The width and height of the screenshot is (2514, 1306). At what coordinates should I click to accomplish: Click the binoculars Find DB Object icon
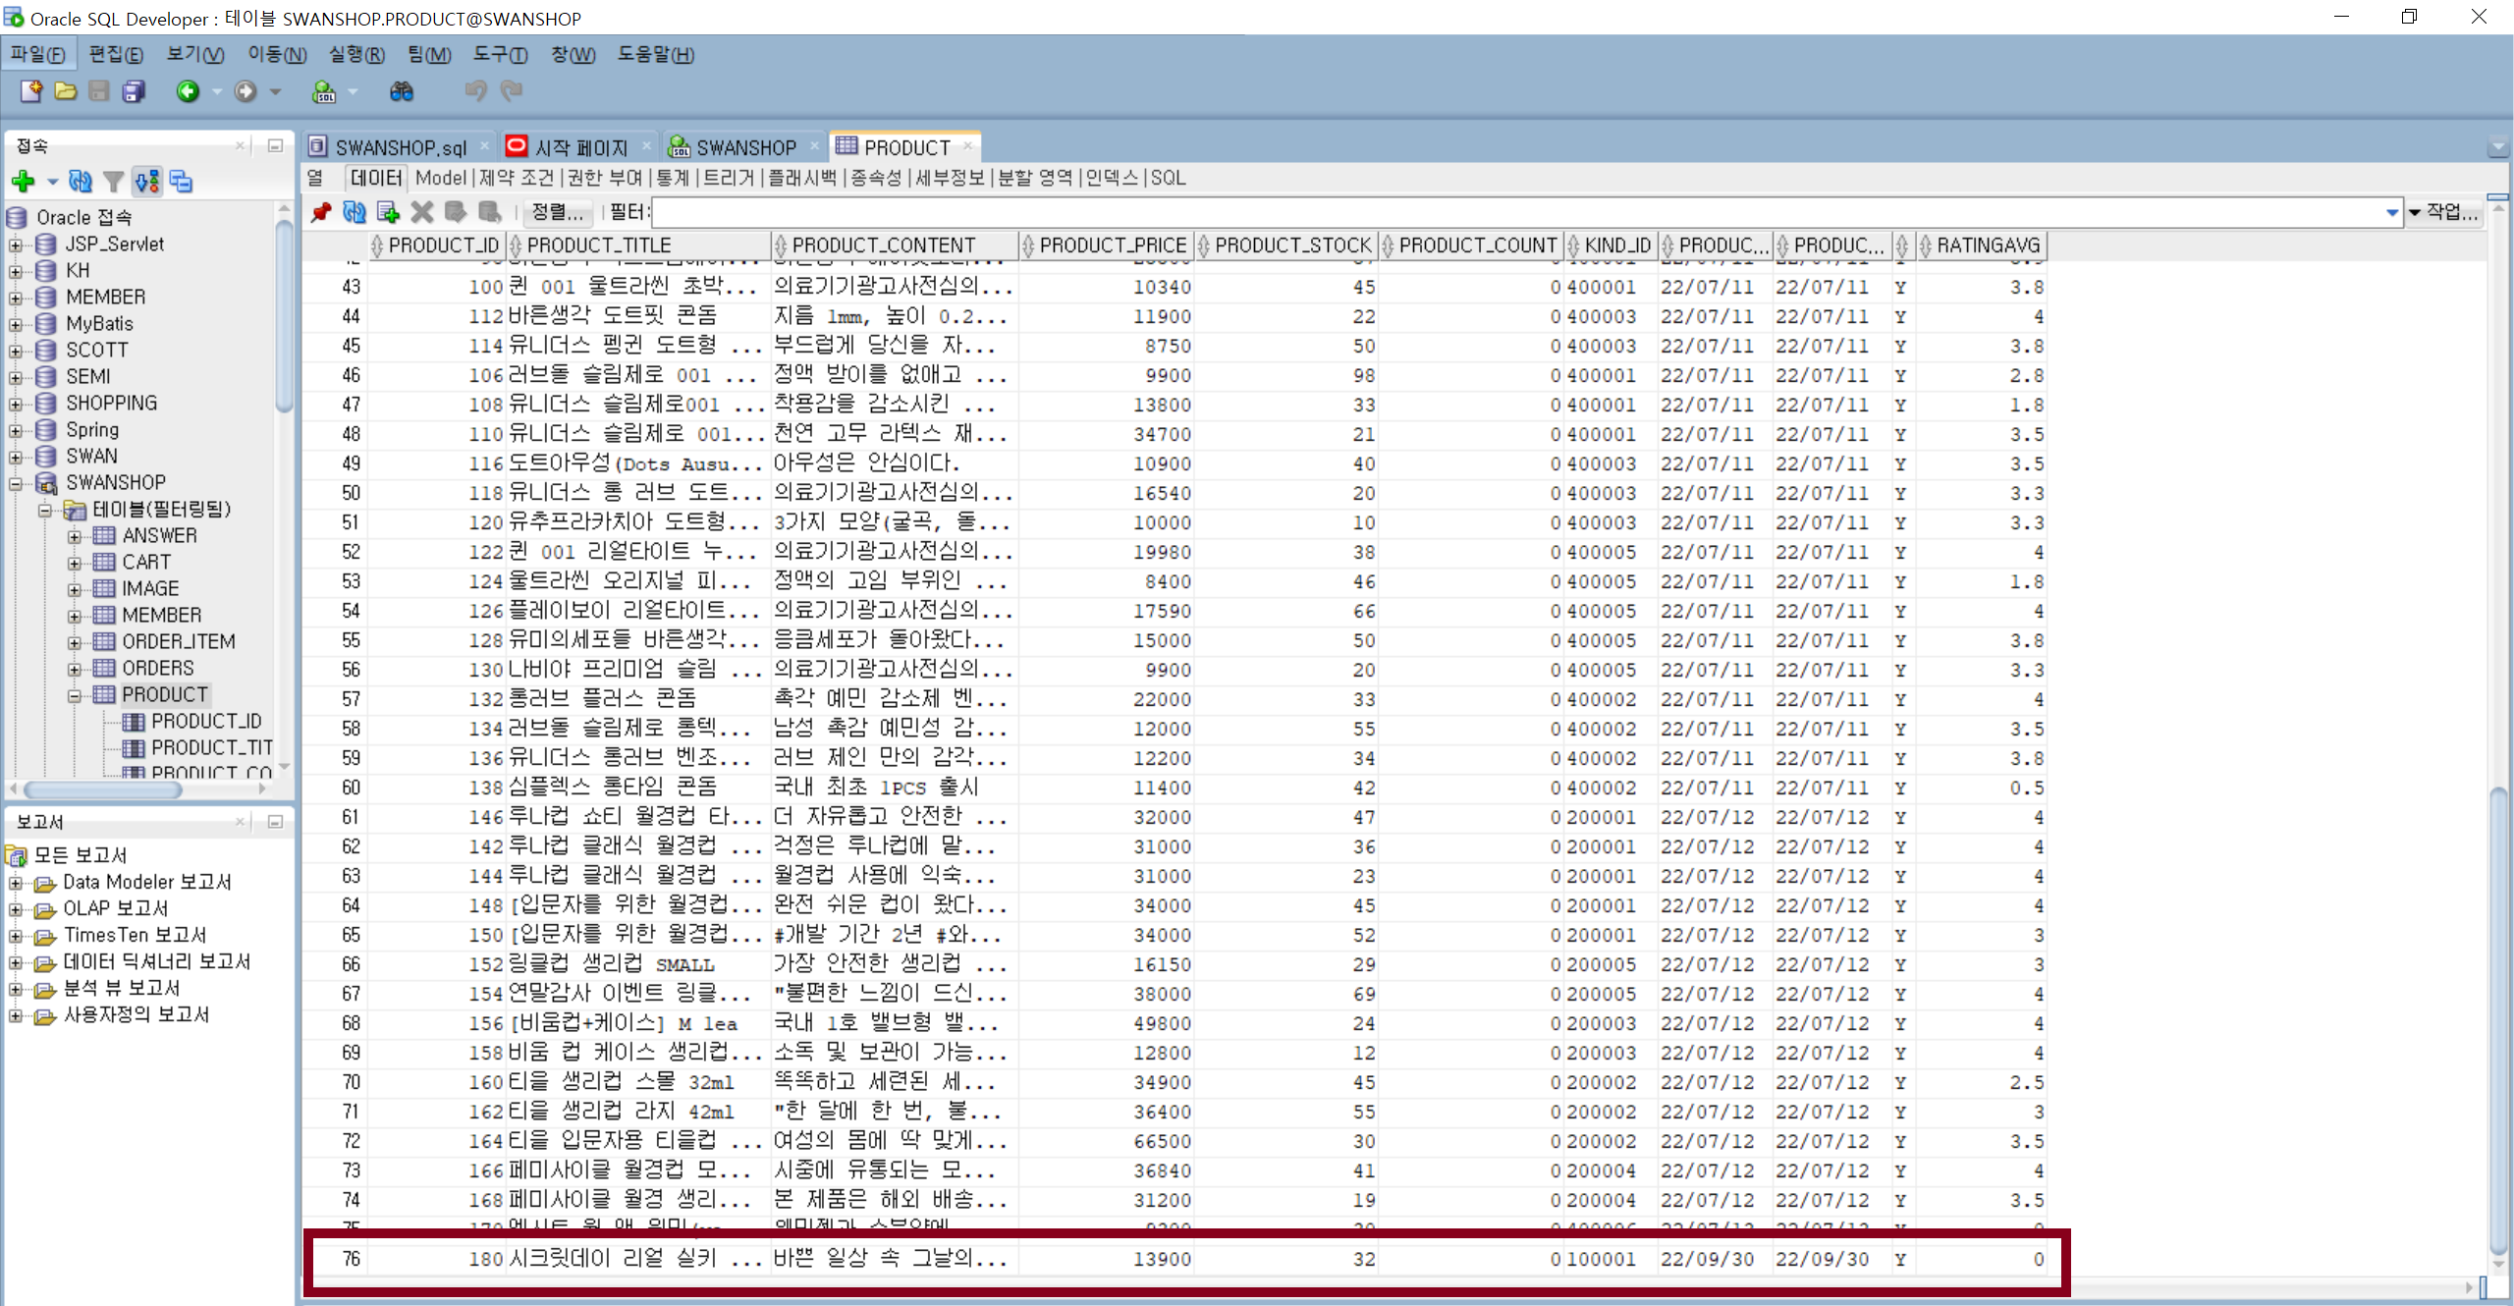click(x=401, y=91)
